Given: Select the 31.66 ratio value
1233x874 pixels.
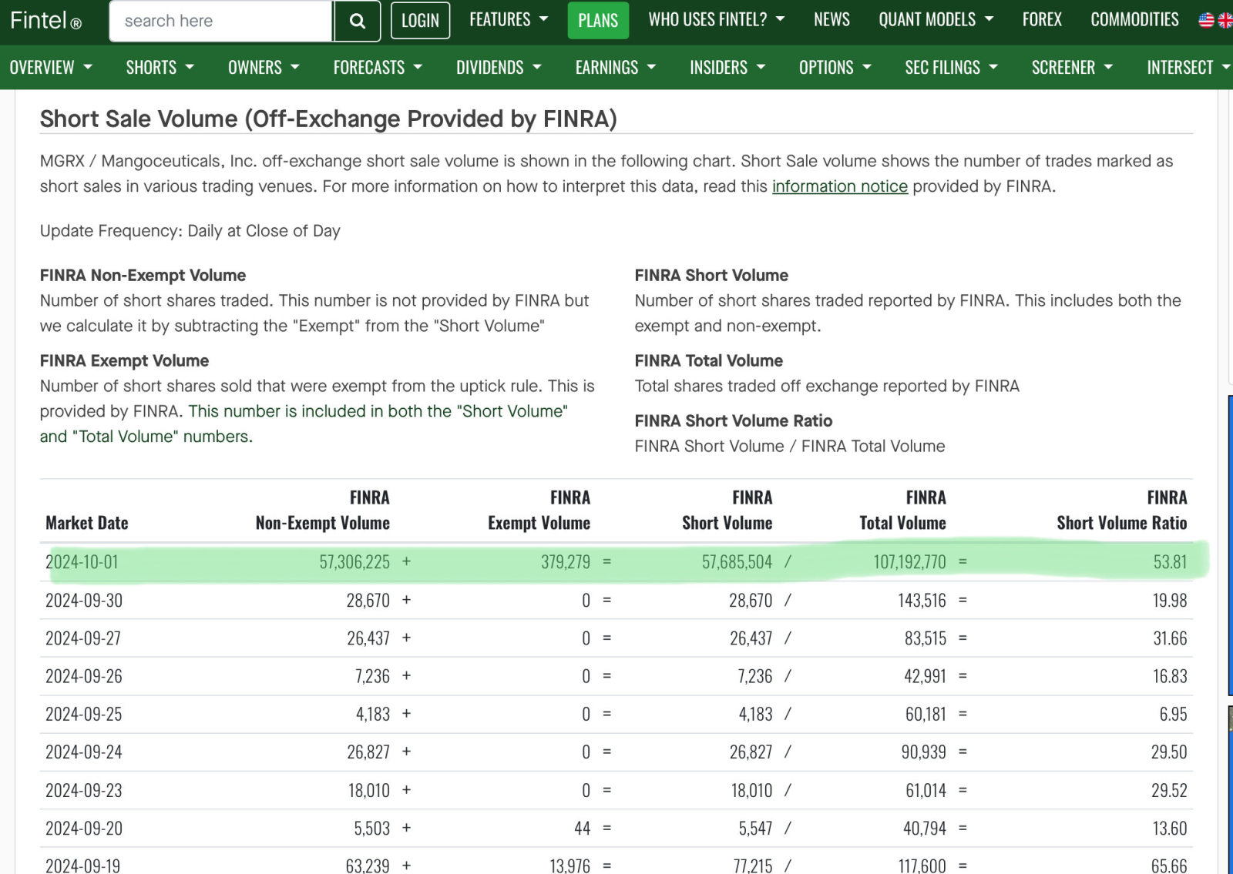Looking at the screenshot, I should 1170,638.
